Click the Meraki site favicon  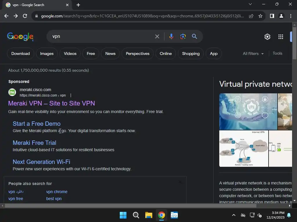(x=12, y=92)
